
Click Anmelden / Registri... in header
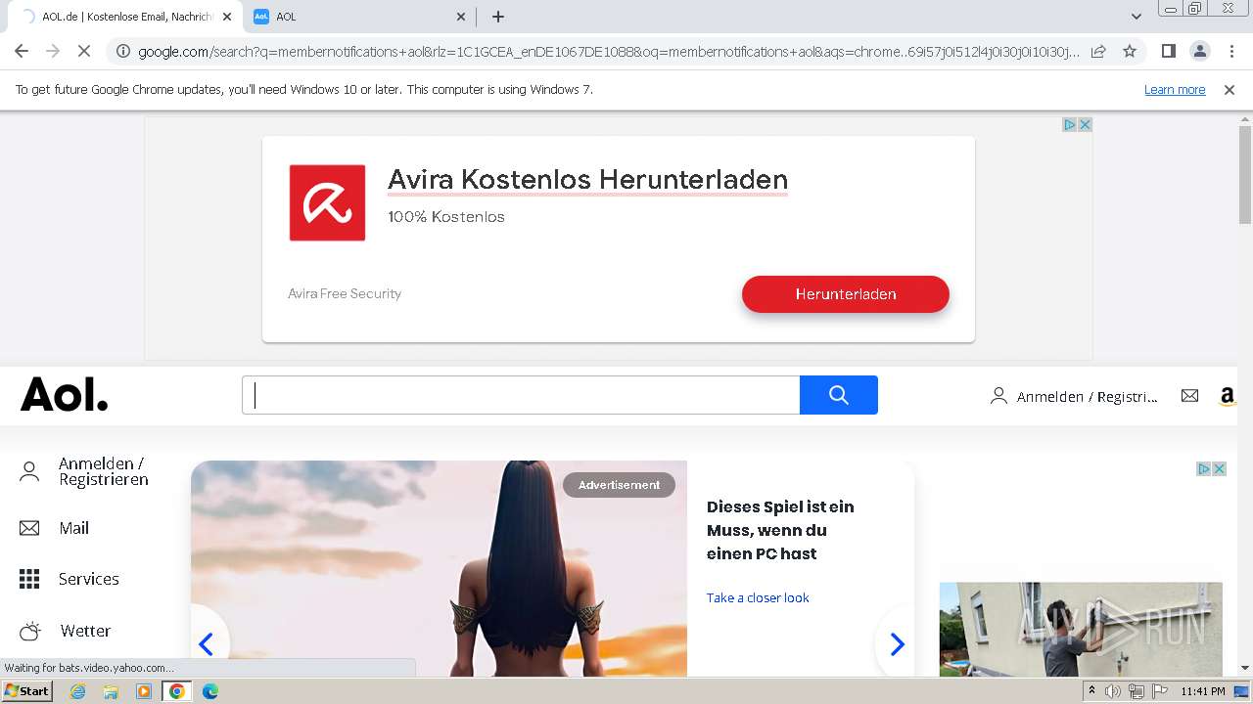click(x=1074, y=396)
